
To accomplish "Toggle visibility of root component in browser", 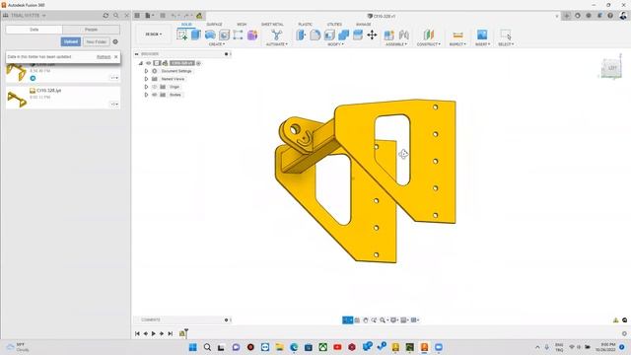I will pos(149,63).
